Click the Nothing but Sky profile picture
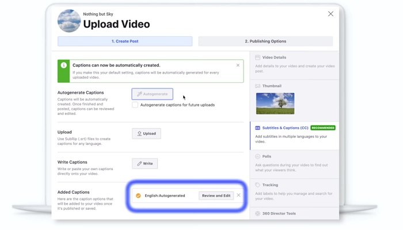Viewport: 403px width, 230px height. [x=69, y=21]
